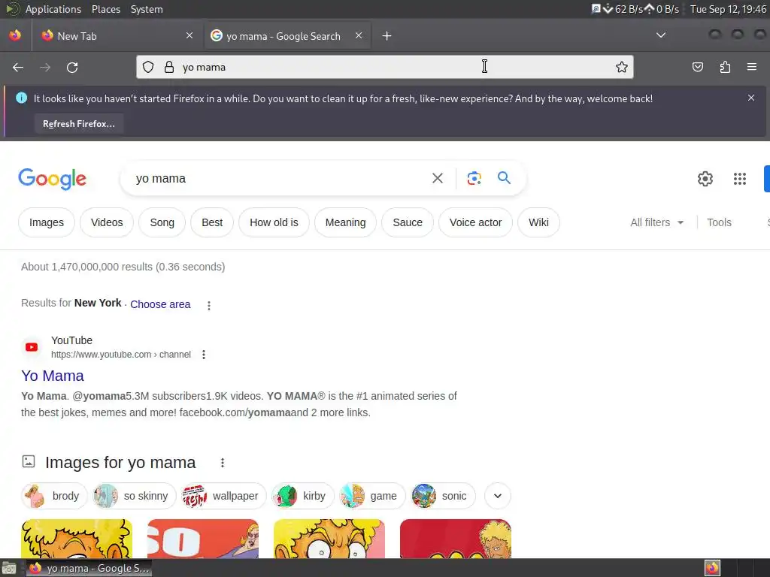770x577 pixels.
Task: Clear the Google search box with X
Action: click(438, 178)
